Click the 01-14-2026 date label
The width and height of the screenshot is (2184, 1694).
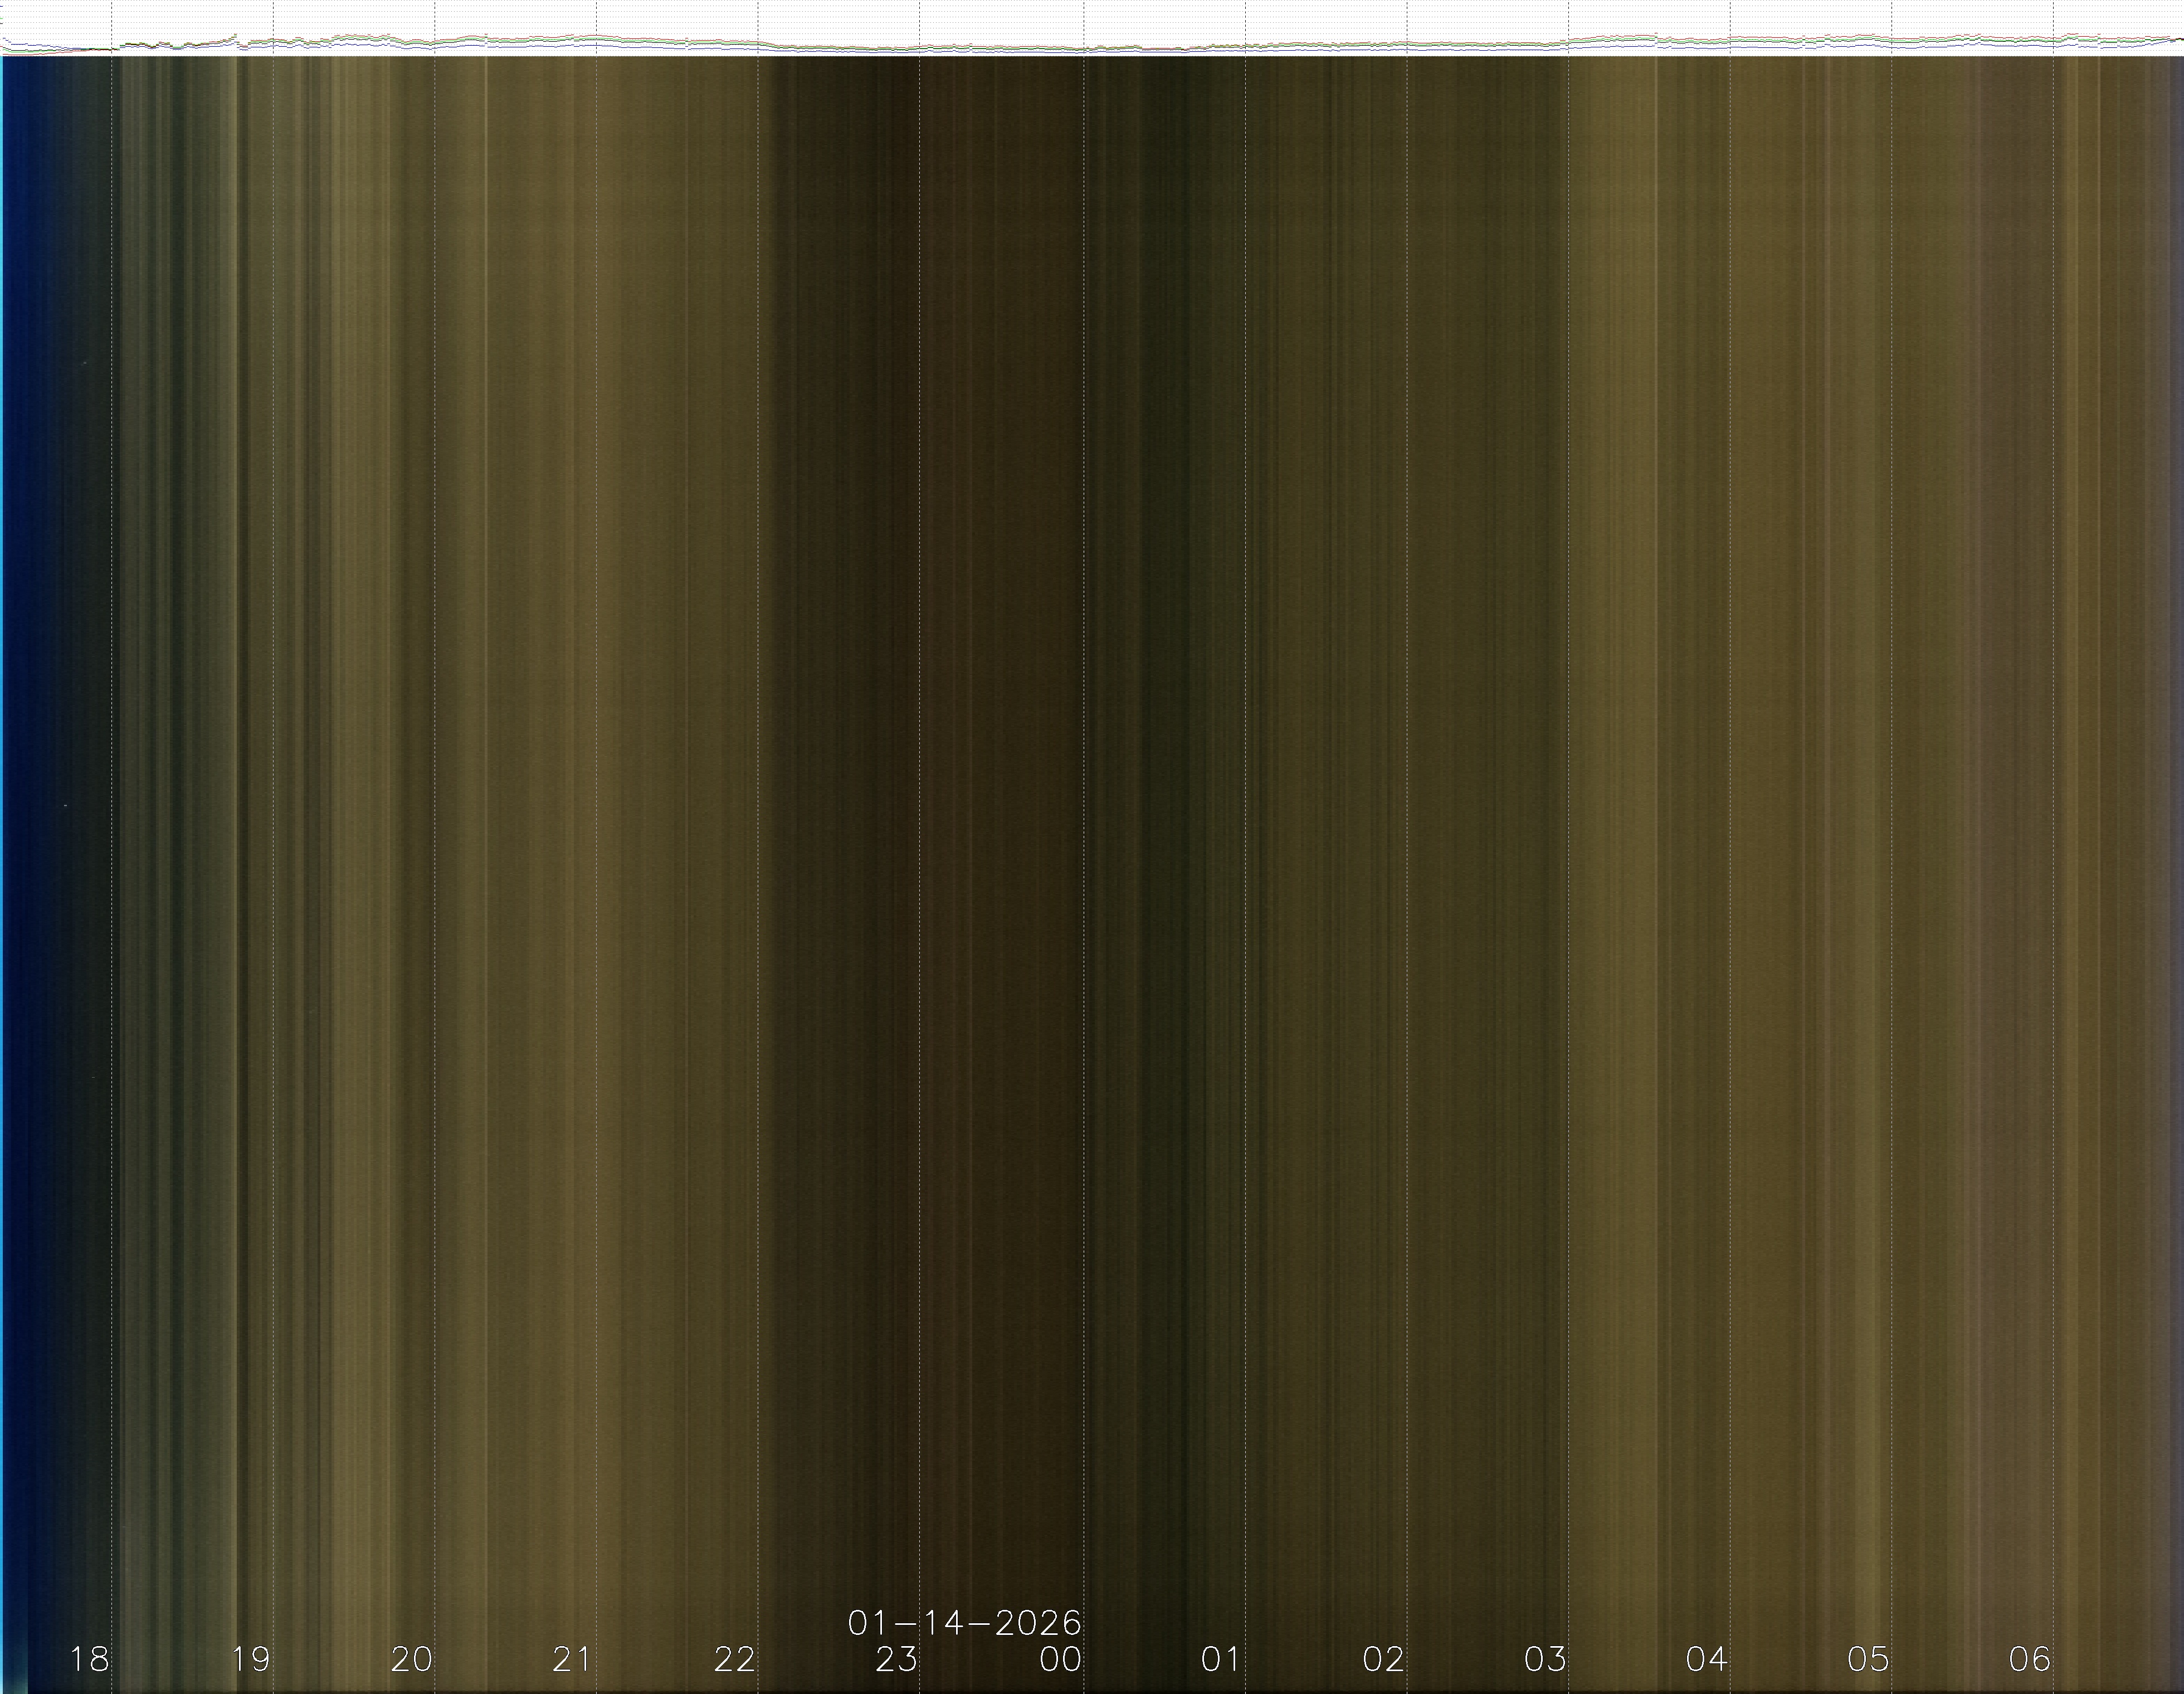point(964,1622)
